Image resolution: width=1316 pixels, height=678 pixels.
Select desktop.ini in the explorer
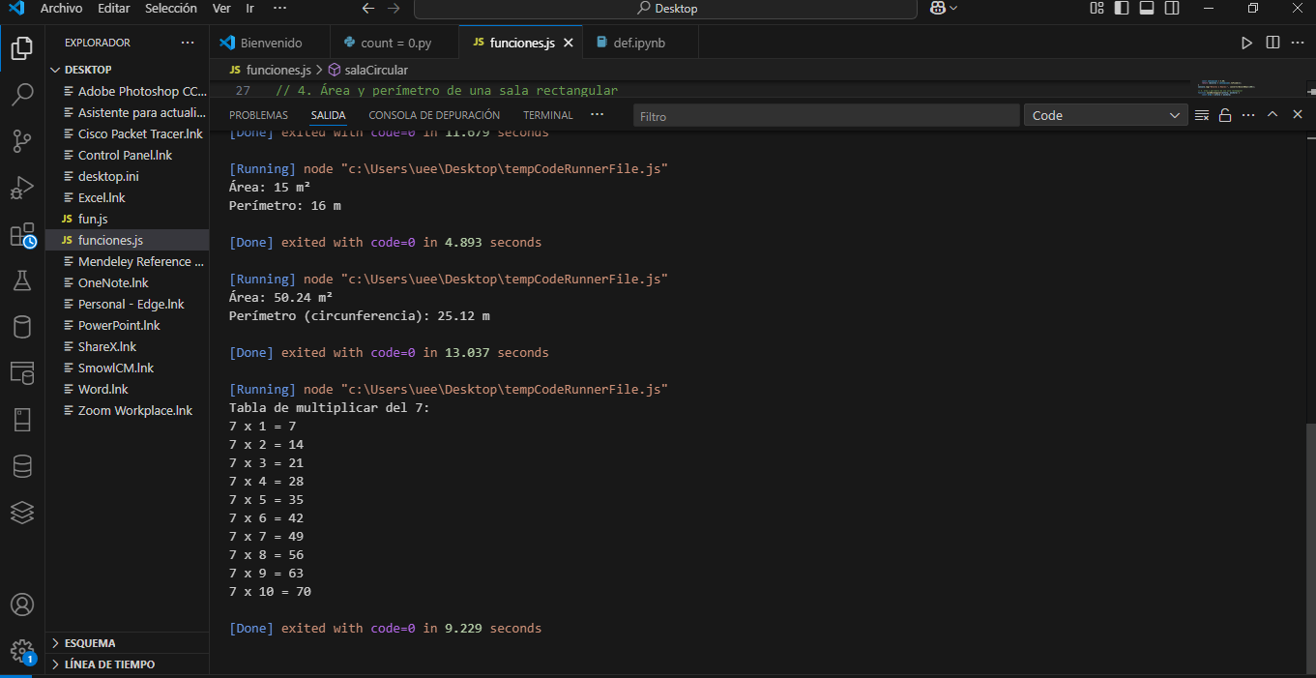click(x=127, y=176)
